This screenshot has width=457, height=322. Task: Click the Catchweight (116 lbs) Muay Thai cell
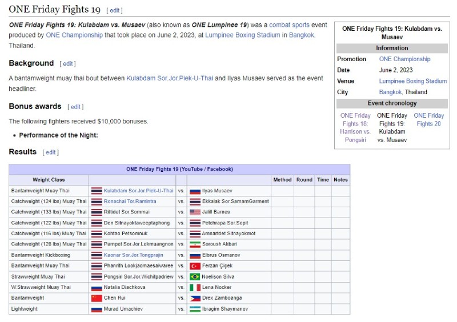tap(49, 234)
